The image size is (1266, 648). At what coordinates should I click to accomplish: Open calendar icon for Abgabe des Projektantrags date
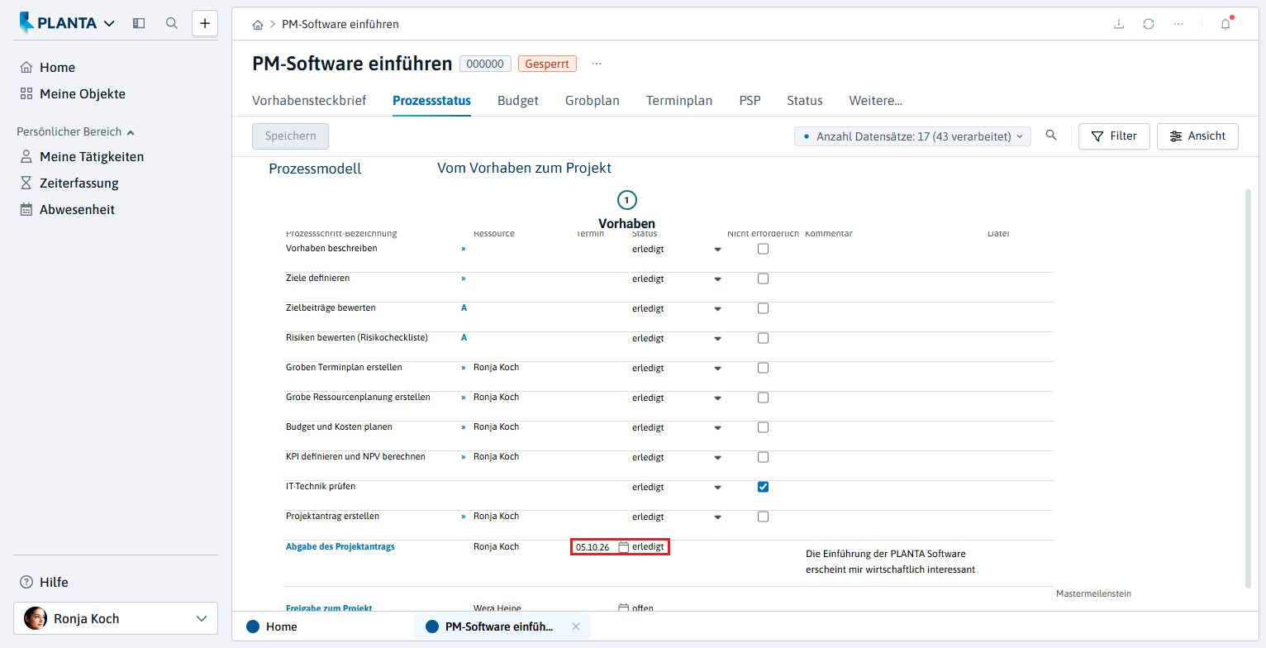point(624,547)
